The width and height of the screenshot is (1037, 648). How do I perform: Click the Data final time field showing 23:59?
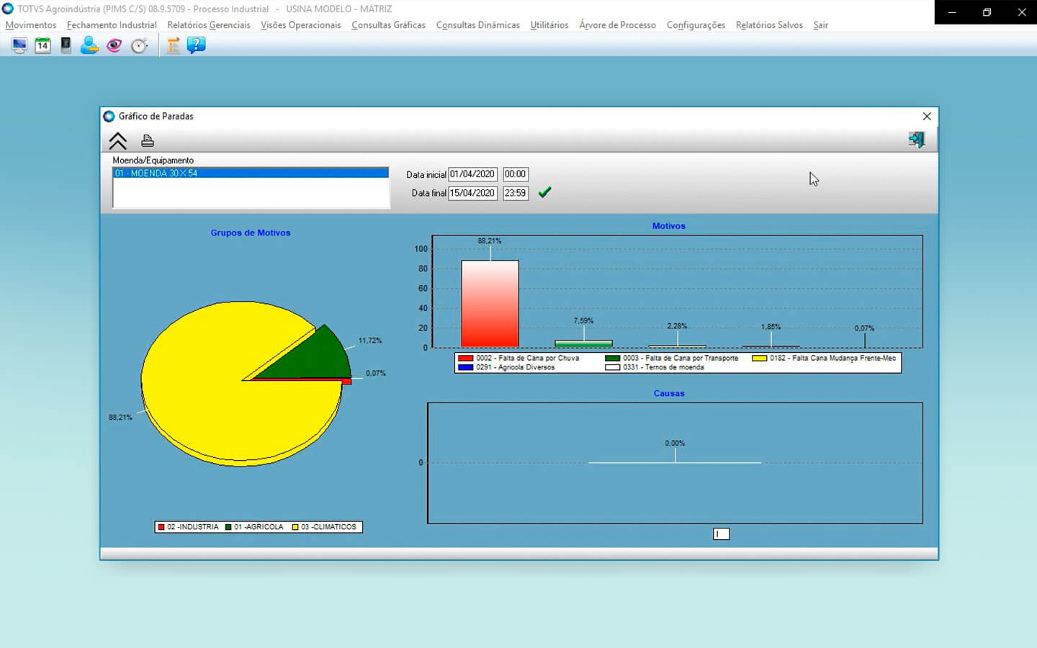point(515,193)
